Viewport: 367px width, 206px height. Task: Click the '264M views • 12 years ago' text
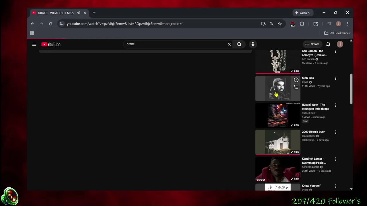click(x=317, y=171)
